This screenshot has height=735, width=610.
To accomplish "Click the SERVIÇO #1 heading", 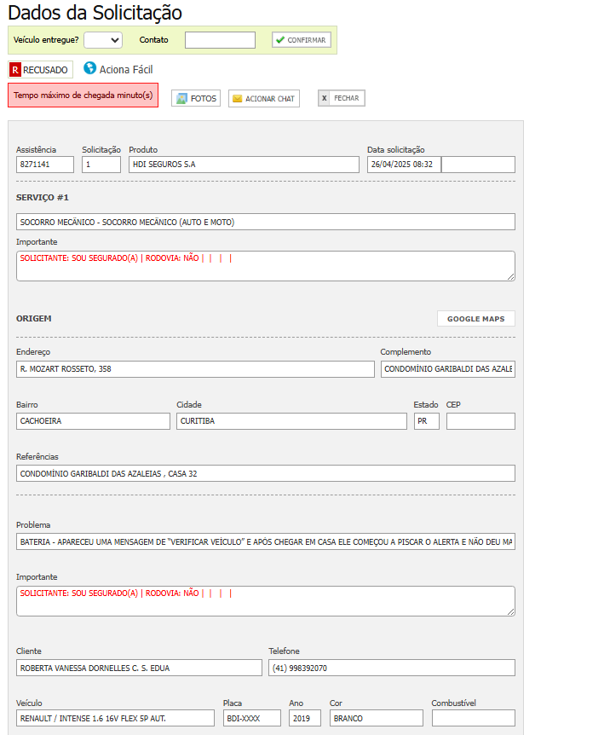I will pos(42,197).
